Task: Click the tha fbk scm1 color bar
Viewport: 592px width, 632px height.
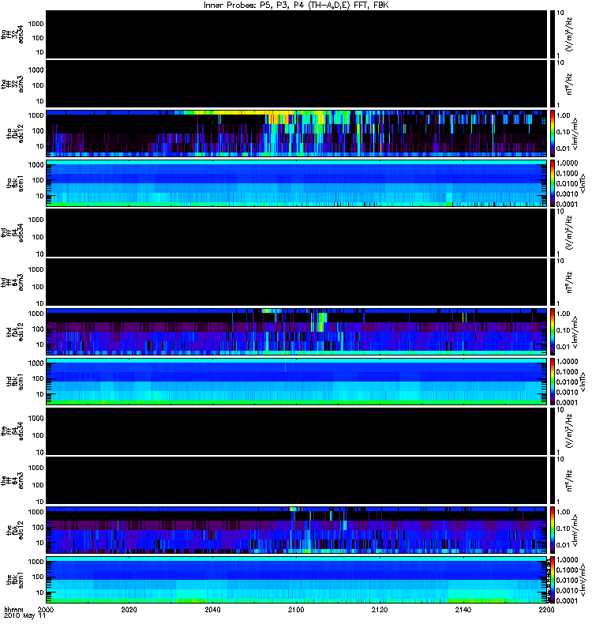Action: click(x=552, y=183)
